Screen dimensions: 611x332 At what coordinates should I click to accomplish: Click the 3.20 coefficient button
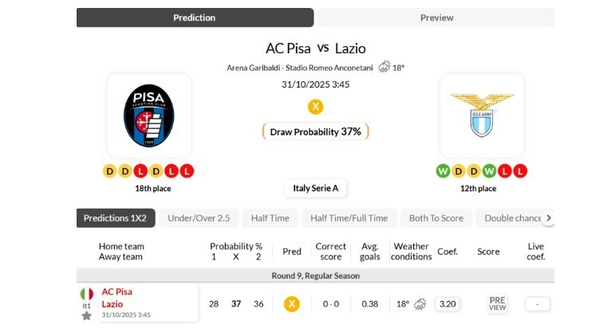point(448,303)
